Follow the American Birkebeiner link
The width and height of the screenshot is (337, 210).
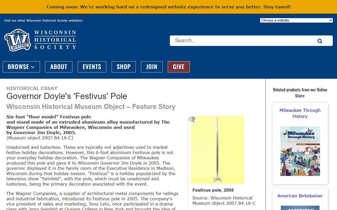pos(300,196)
